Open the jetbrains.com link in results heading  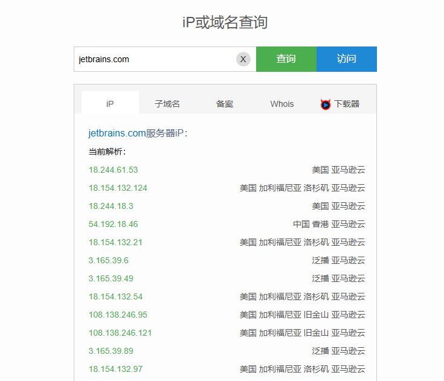click(117, 133)
